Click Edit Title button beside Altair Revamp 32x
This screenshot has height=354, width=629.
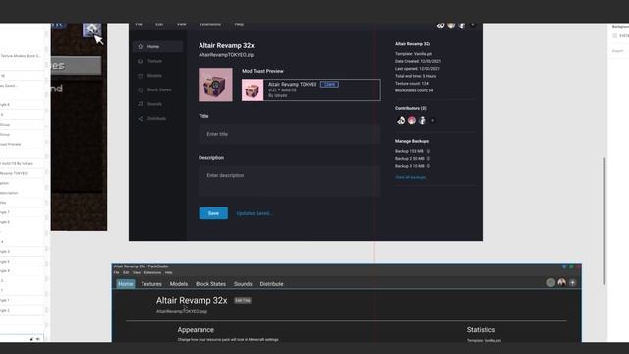coord(243,300)
